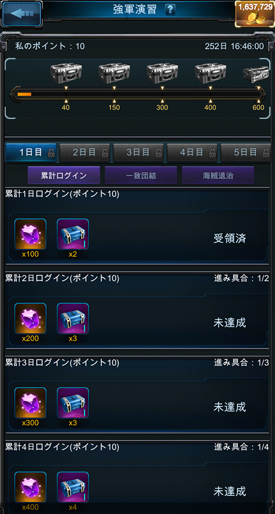Viewport: 275px width, 514px height.
Task: Select the 300-point reward chest
Action: pos(162,73)
